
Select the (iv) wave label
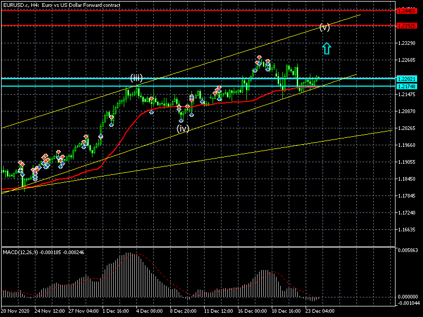pos(183,128)
